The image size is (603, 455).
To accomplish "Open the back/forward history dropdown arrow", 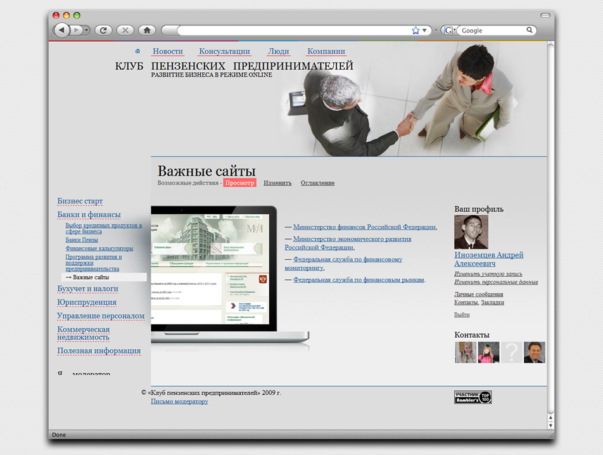I will pyautogui.click(x=87, y=30).
